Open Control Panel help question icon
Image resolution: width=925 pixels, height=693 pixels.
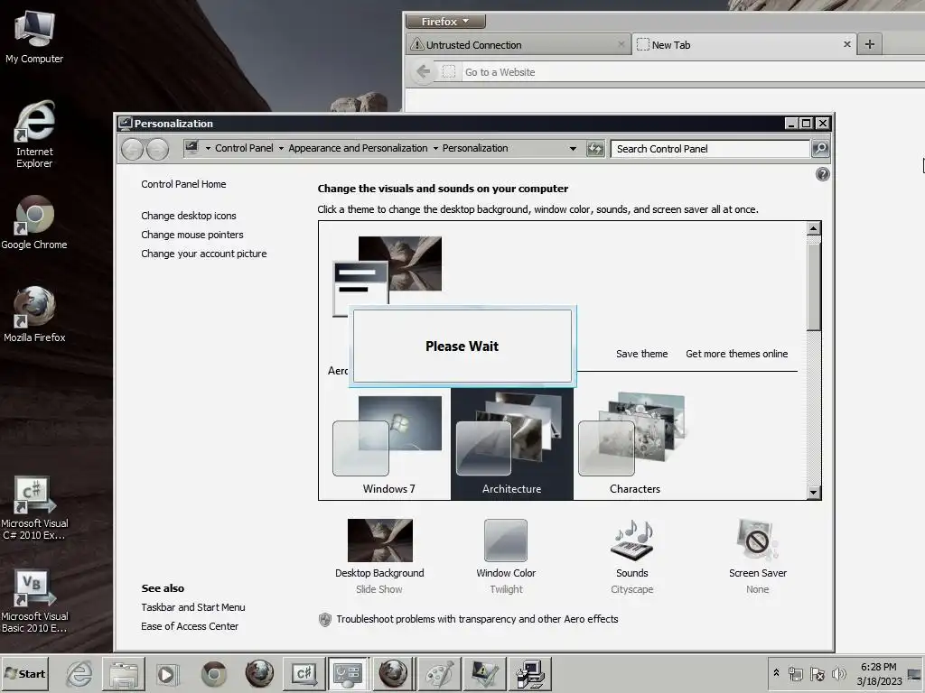822,174
